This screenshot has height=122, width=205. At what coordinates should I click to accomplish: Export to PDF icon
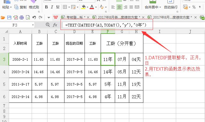point(16,18)
